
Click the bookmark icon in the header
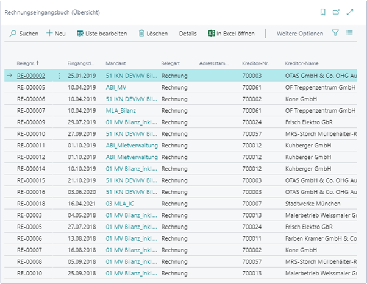[x=322, y=12]
